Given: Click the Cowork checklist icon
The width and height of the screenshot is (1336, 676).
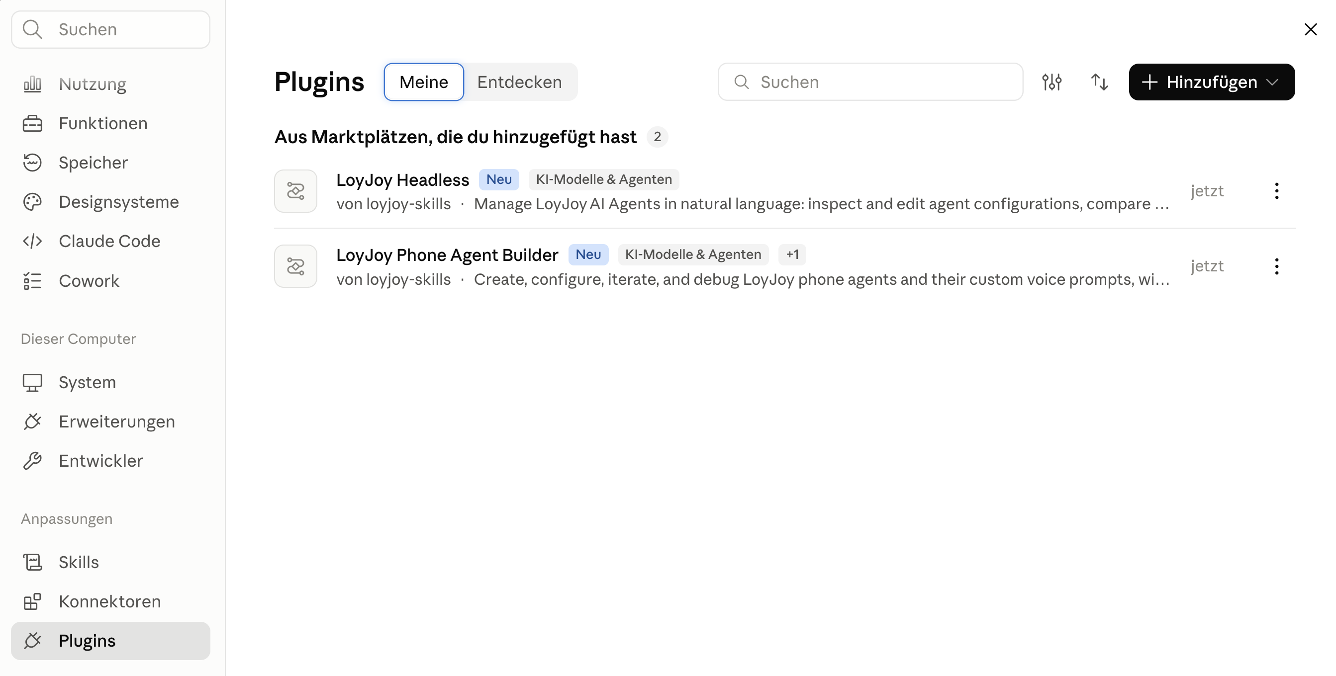Looking at the screenshot, I should coord(32,281).
